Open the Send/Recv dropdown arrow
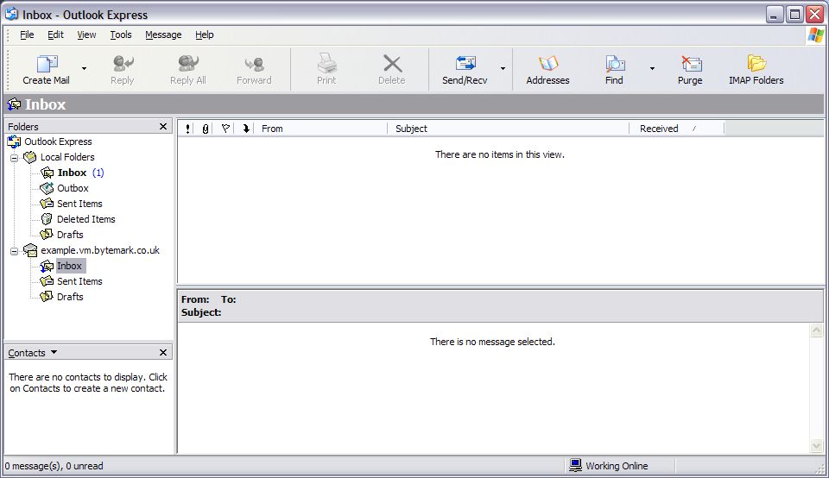The height and width of the screenshot is (478, 829). (x=503, y=69)
